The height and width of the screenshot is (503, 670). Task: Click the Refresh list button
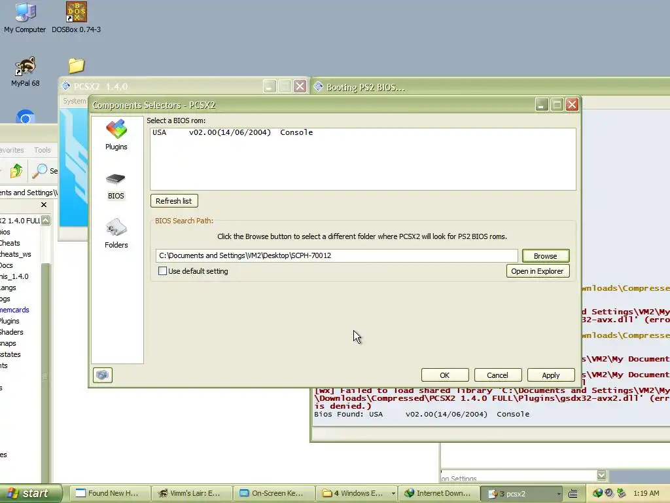[174, 201]
